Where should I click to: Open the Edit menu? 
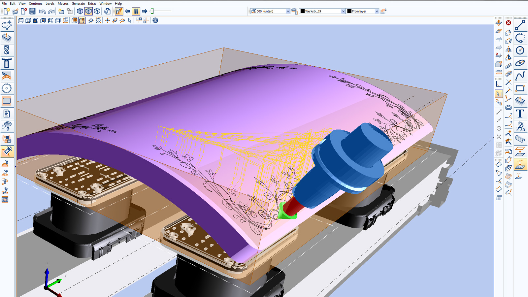click(x=13, y=3)
